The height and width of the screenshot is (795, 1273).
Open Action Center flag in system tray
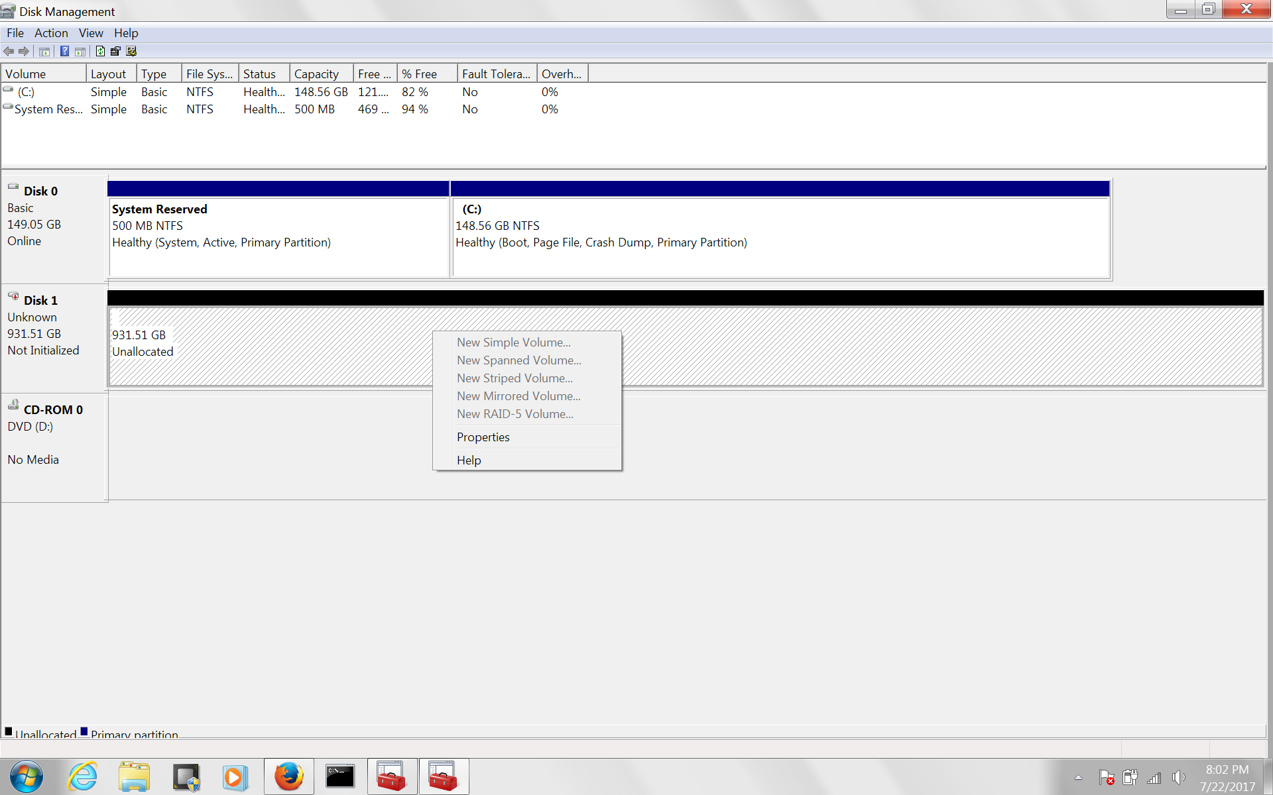click(1106, 778)
